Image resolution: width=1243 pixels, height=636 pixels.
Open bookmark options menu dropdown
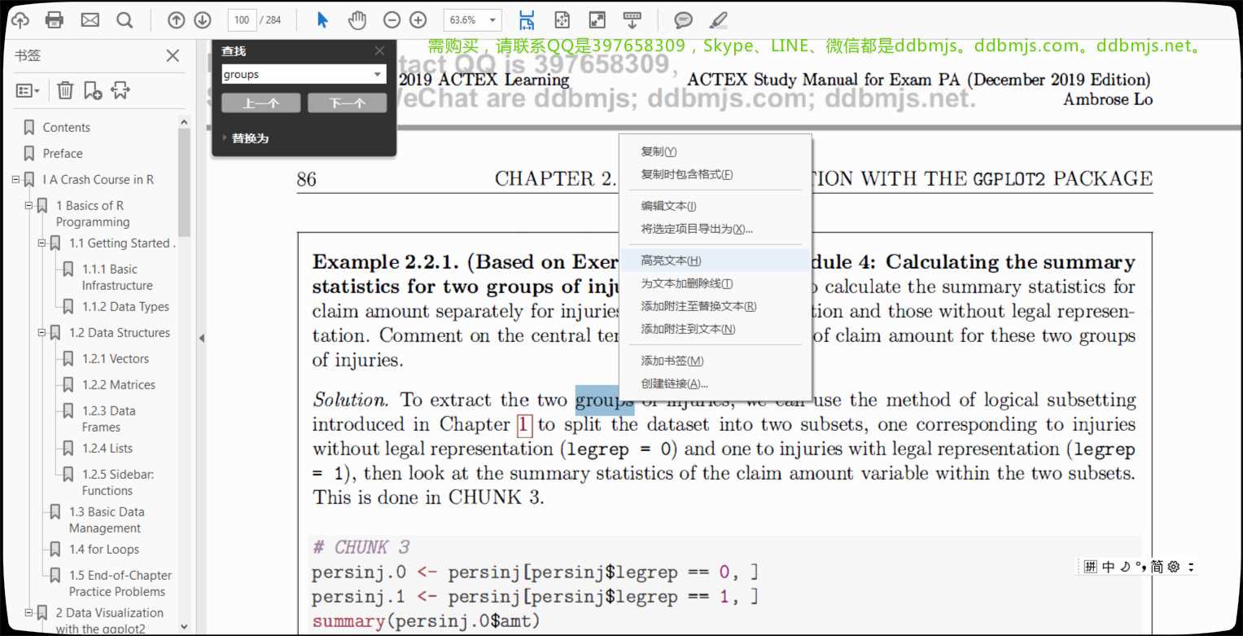(28, 90)
